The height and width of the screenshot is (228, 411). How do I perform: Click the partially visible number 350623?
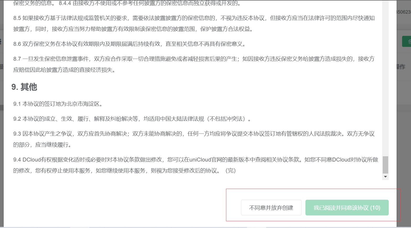tap(404, 12)
